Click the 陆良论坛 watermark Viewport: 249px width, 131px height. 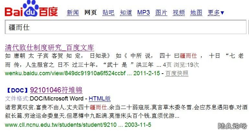pyautogui.click(x=232, y=126)
